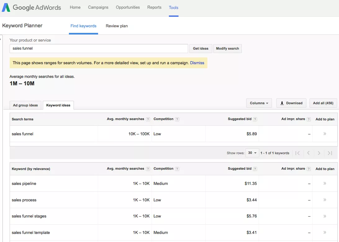Click the download icon to export keywords
Image resolution: width=339 pixels, height=242 pixels.
tap(282, 103)
